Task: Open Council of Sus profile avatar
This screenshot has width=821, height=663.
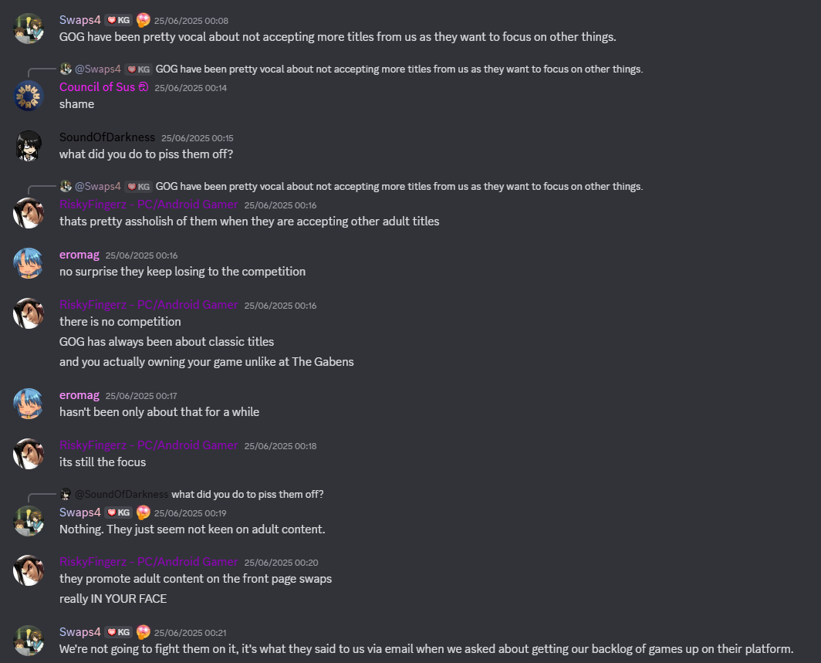Action: pos(29,95)
